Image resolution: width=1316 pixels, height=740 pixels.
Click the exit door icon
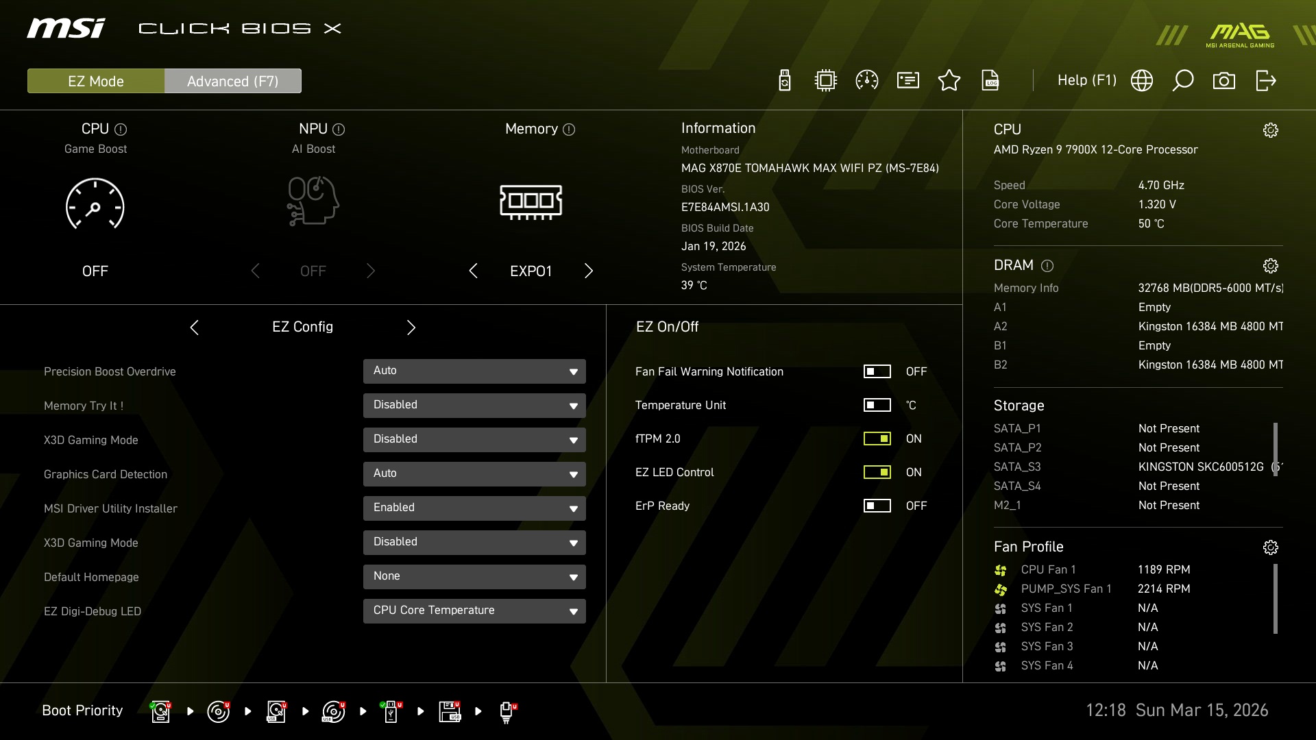pyautogui.click(x=1265, y=81)
